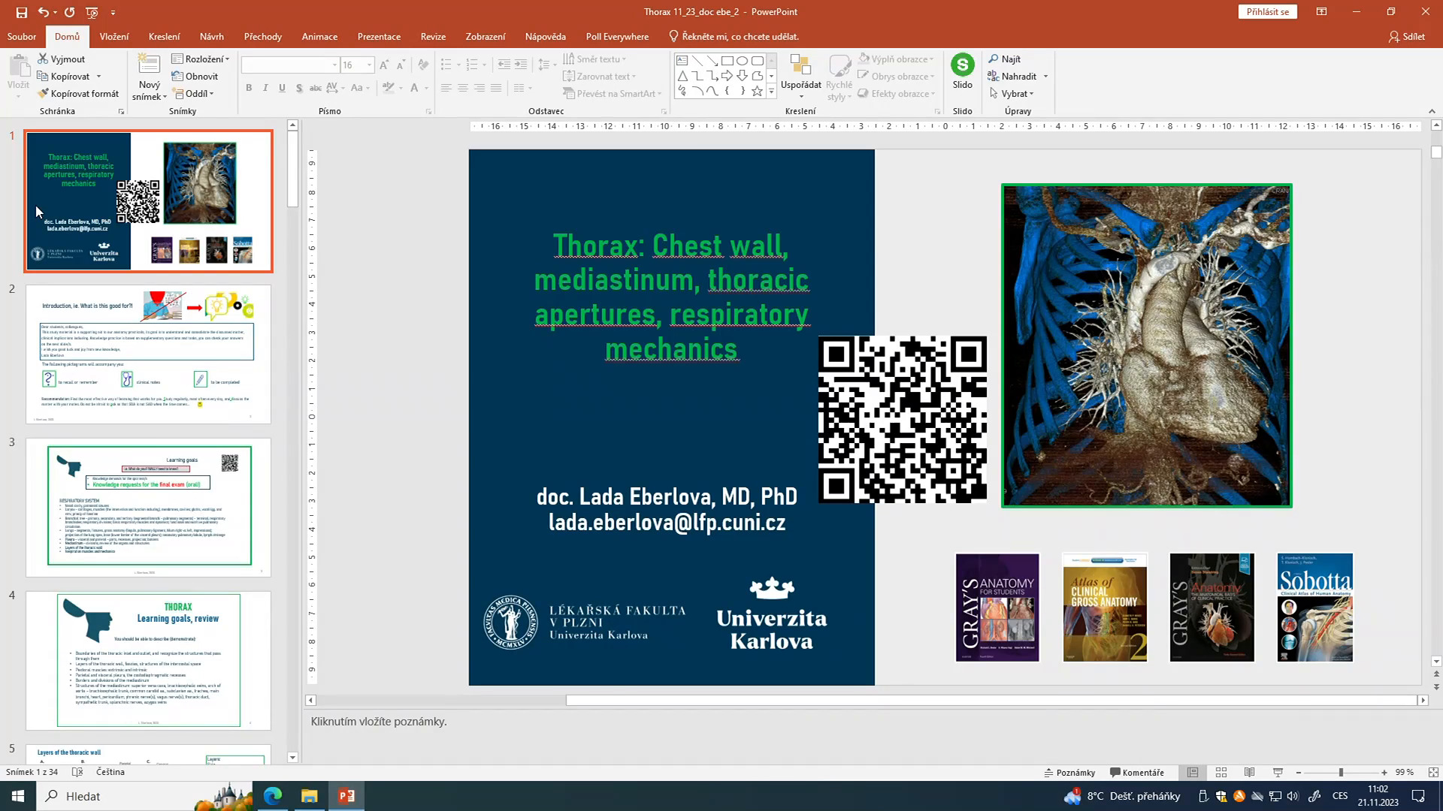Screen dimensions: 1443x811
Task: Open Microsoft Edge from taskbar
Action: pyautogui.click(x=273, y=796)
